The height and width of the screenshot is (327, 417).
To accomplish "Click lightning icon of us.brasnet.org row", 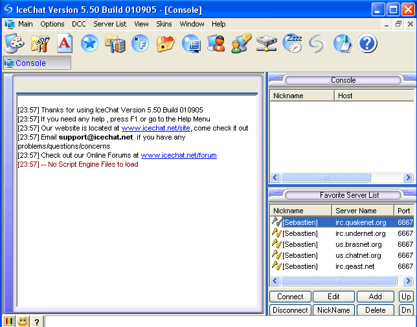I will point(276,244).
